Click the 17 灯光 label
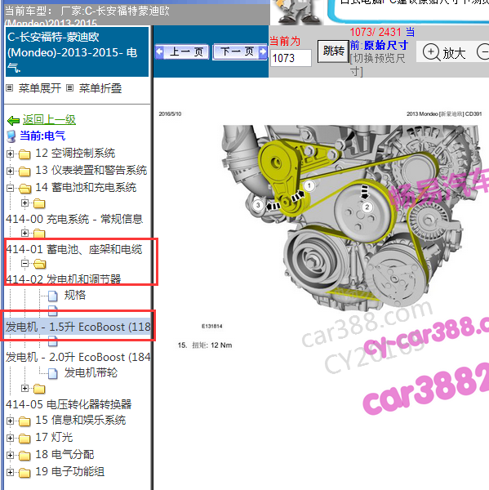Viewport: 489px width, 490px height. pos(54,437)
